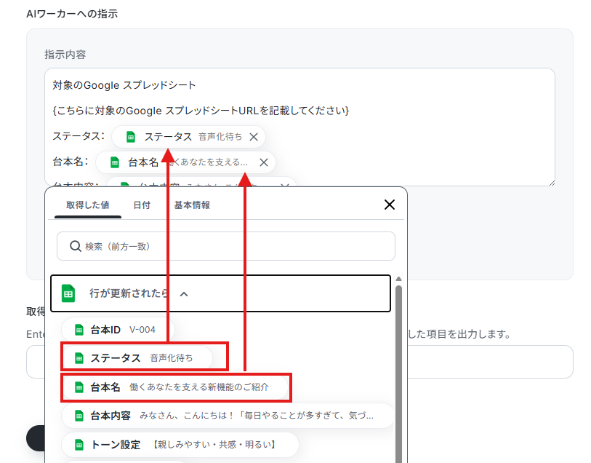Click the Sheets icon beside 行が更新されたら
The height and width of the screenshot is (463, 591).
[68, 293]
